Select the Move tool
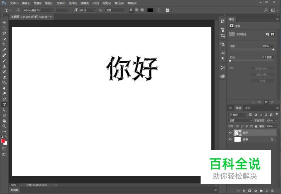Screen dimensions: 281x194 click(x=4, y=23)
